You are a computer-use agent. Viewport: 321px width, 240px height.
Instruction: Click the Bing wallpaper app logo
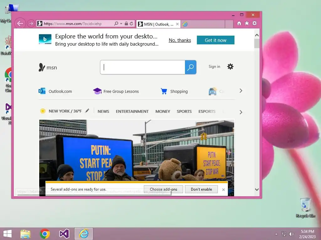45,39
